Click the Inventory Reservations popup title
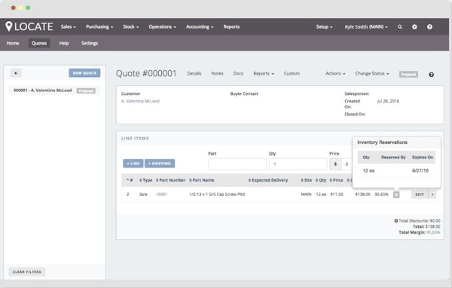This screenshot has height=288, width=452. point(382,142)
